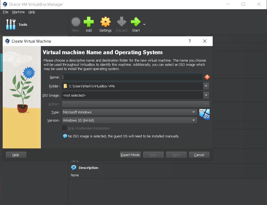
Task: Click the Add machine green plus icon
Action: (89, 22)
